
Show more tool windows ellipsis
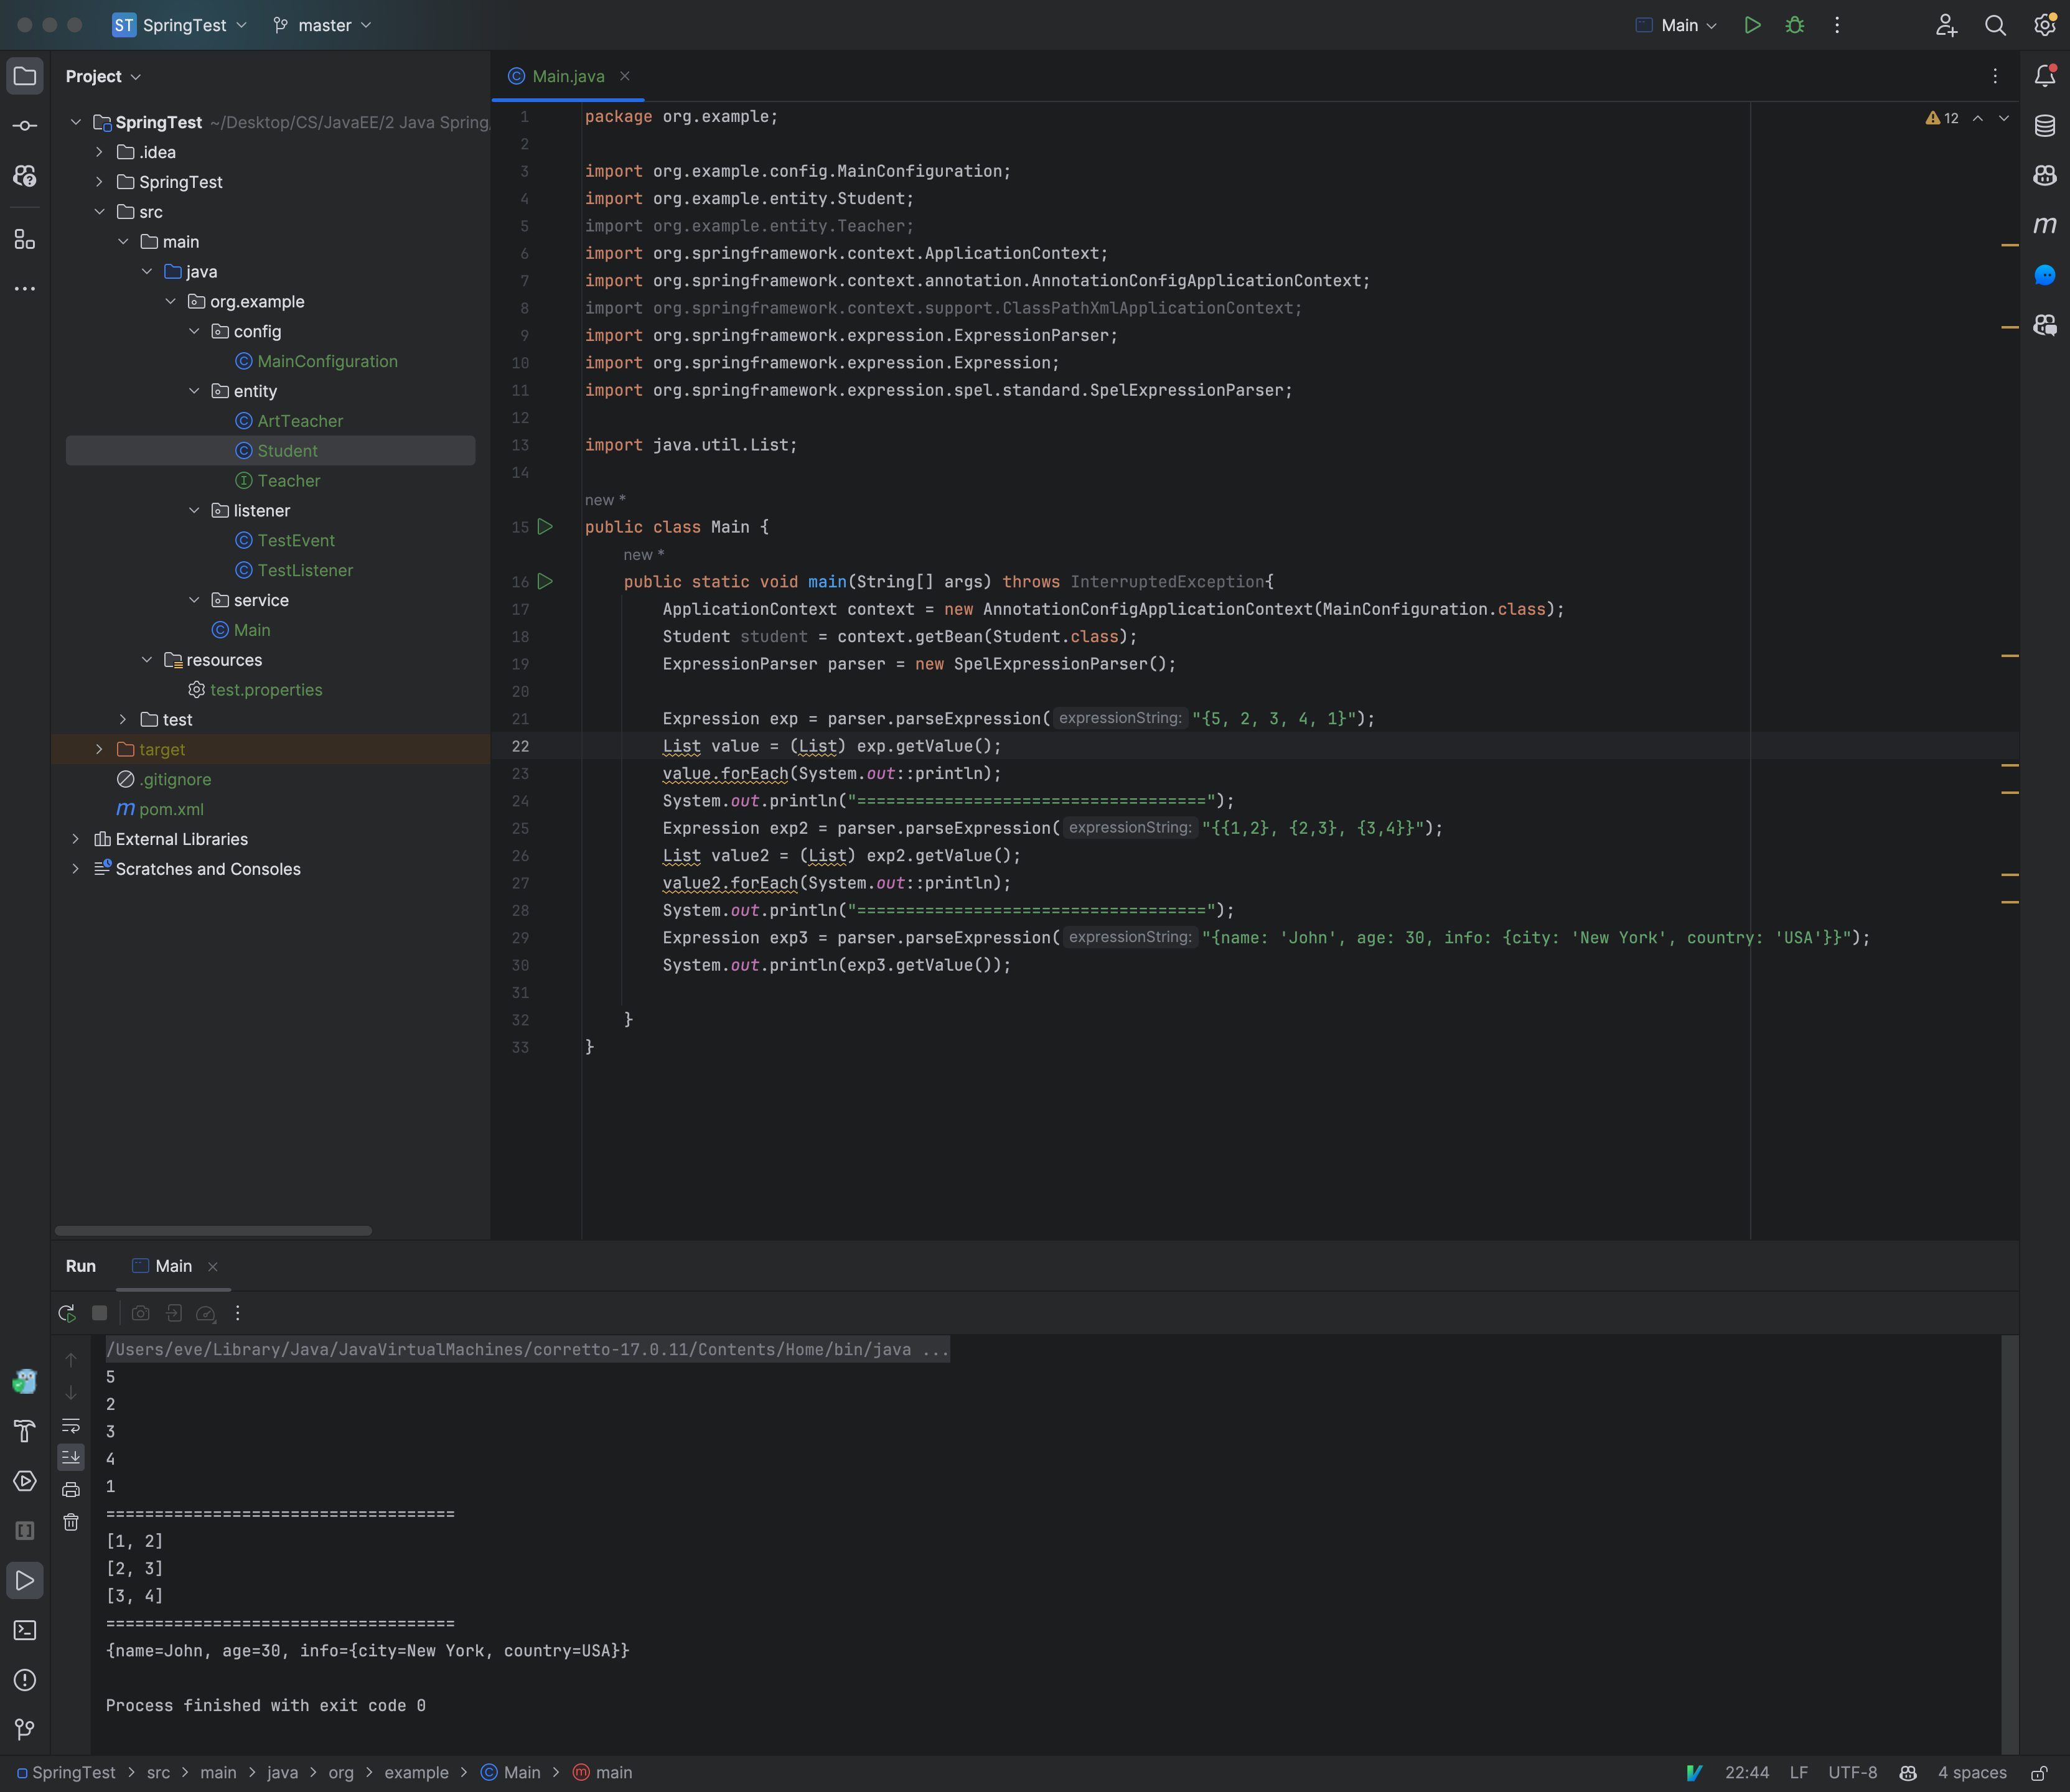pyautogui.click(x=25, y=289)
